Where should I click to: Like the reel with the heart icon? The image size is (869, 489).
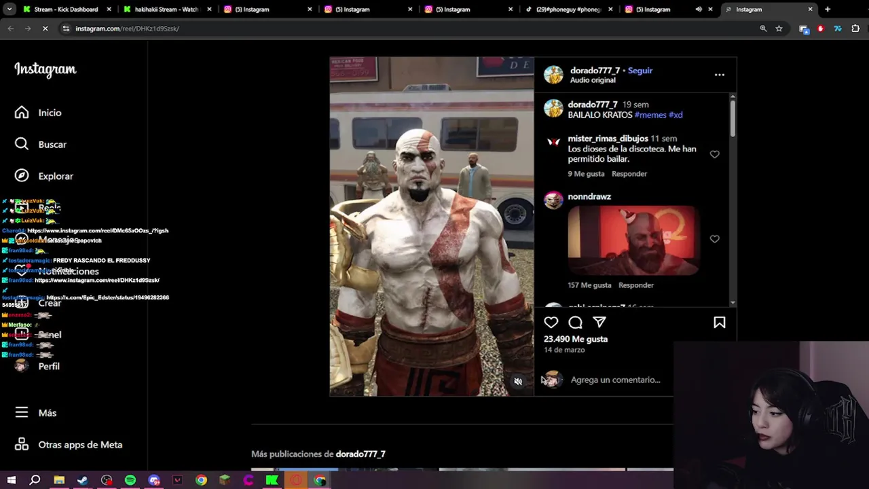pyautogui.click(x=551, y=323)
